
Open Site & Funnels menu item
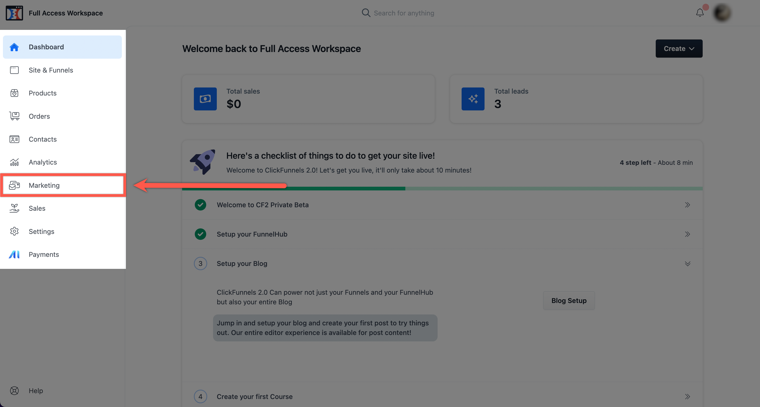click(62, 70)
